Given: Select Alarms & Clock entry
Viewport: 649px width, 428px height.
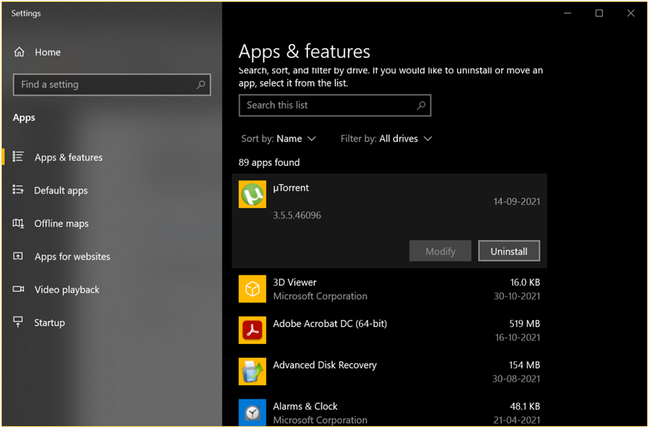Looking at the screenshot, I should [305, 406].
